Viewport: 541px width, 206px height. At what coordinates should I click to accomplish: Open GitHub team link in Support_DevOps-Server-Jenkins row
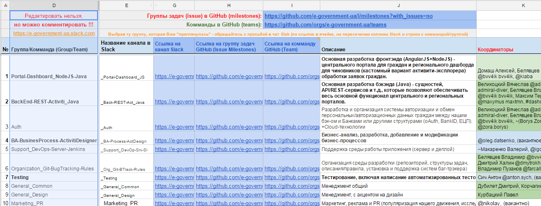coord(292,149)
